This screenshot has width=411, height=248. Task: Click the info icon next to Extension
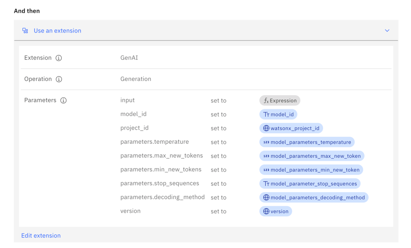click(59, 58)
